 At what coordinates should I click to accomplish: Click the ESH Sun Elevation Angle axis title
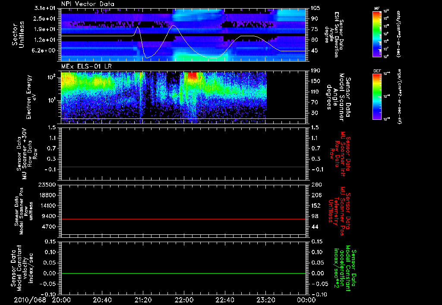(x=334, y=34)
